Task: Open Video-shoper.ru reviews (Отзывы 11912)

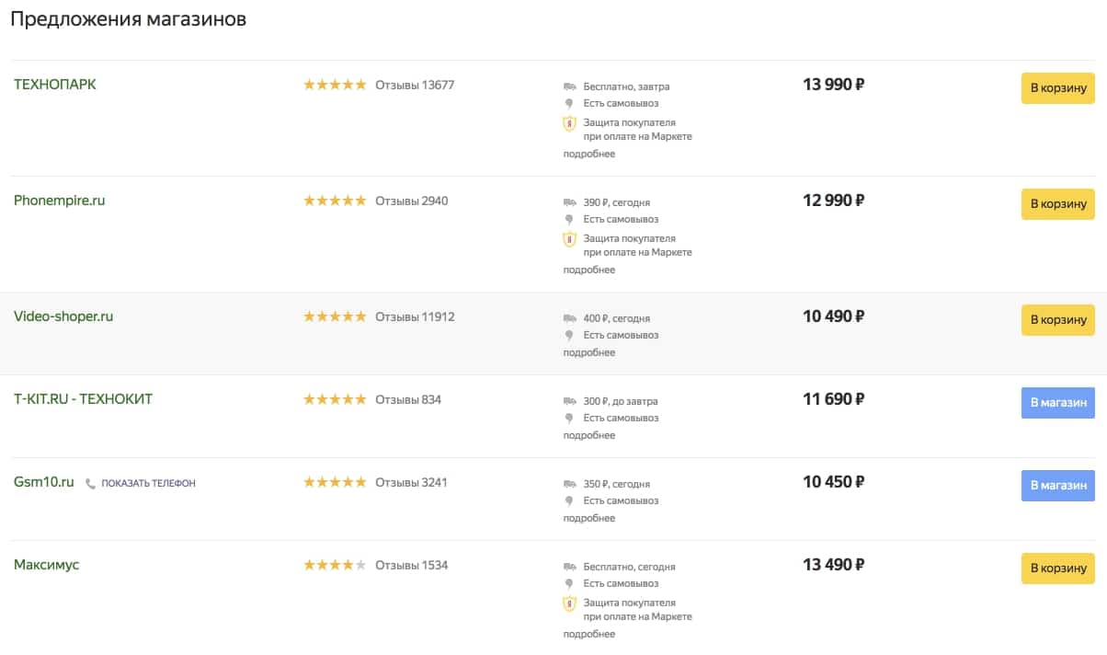Action: pyautogui.click(x=415, y=316)
